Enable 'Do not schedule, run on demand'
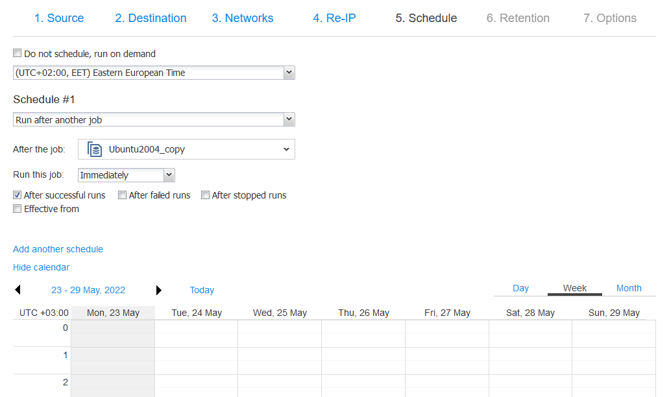This screenshot has width=669, height=397. pos(18,54)
